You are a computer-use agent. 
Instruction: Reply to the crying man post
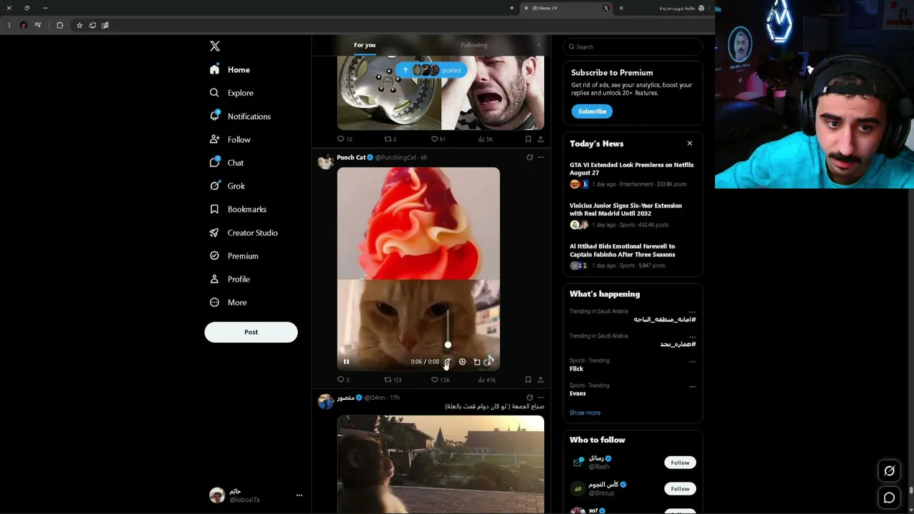pyautogui.click(x=344, y=139)
